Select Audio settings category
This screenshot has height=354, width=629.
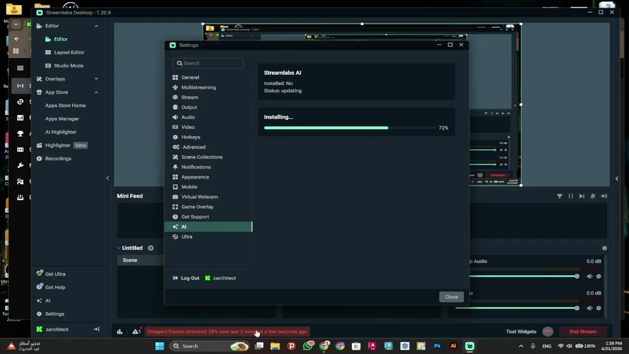pos(208,117)
